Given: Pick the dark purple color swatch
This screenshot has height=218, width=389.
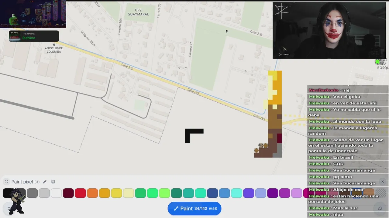Looking at the screenshot, I should click(273, 193).
